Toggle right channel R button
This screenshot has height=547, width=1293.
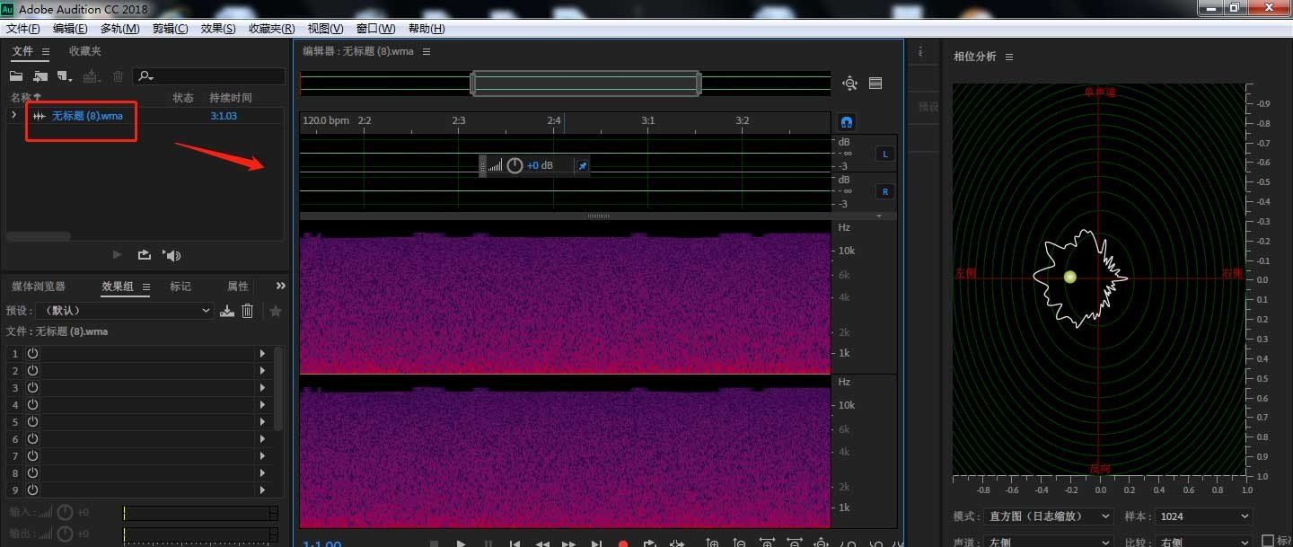point(884,191)
